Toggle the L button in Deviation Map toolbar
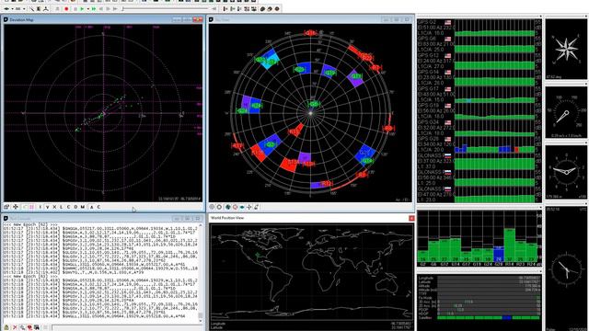Image resolution: width=589 pixels, height=331 pixels. [62, 207]
